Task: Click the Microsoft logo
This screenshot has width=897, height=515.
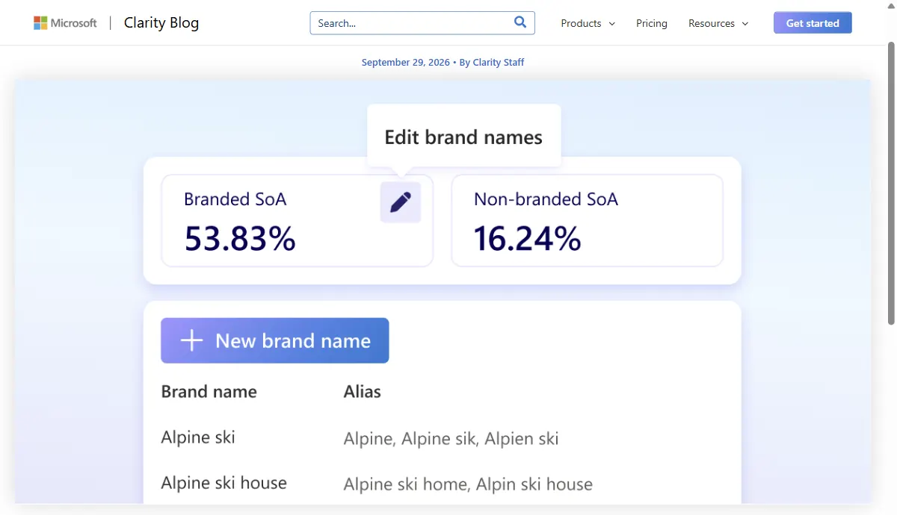Action: 65,23
